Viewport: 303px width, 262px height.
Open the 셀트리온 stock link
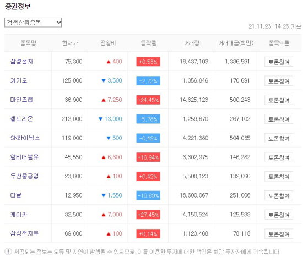(21, 119)
